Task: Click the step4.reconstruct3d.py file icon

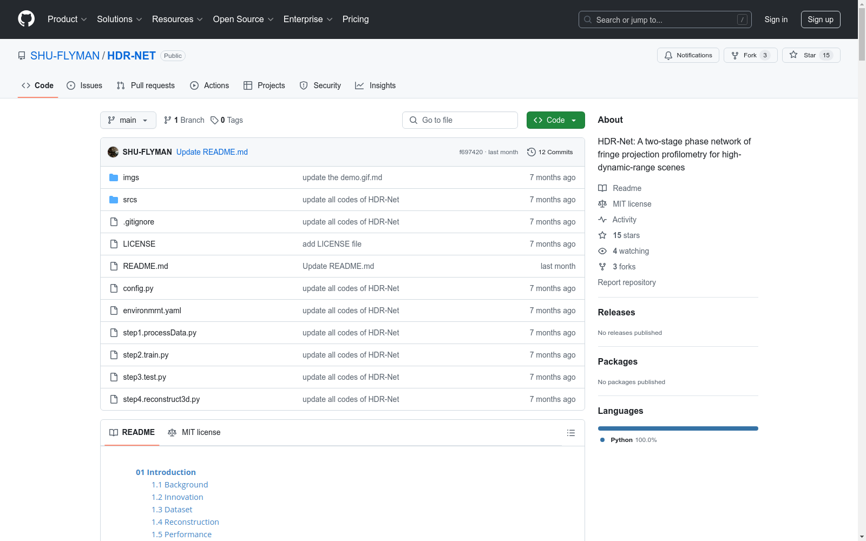Action: coord(114,399)
